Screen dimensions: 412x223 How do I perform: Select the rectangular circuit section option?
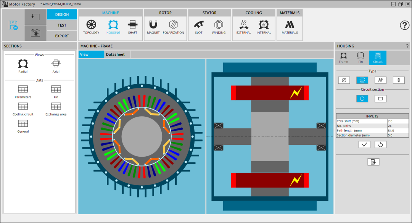pos(380,98)
